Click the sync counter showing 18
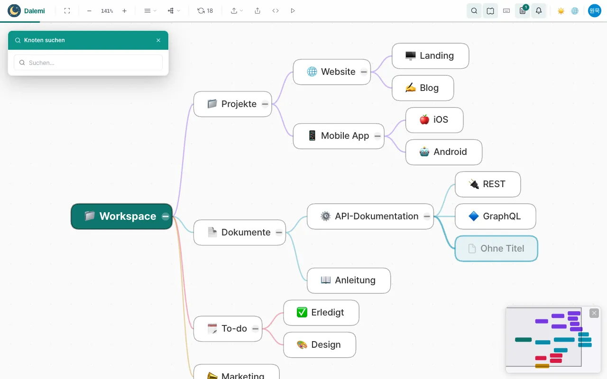 tap(205, 10)
